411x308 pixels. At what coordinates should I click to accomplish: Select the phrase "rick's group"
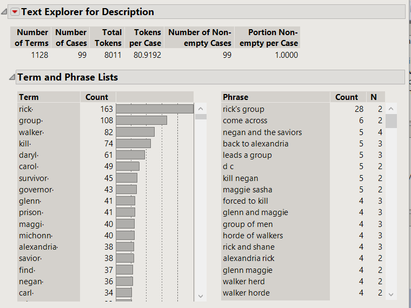(243, 109)
